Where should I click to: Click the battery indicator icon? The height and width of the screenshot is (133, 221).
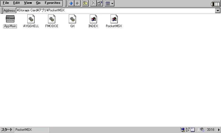coord(216,4)
